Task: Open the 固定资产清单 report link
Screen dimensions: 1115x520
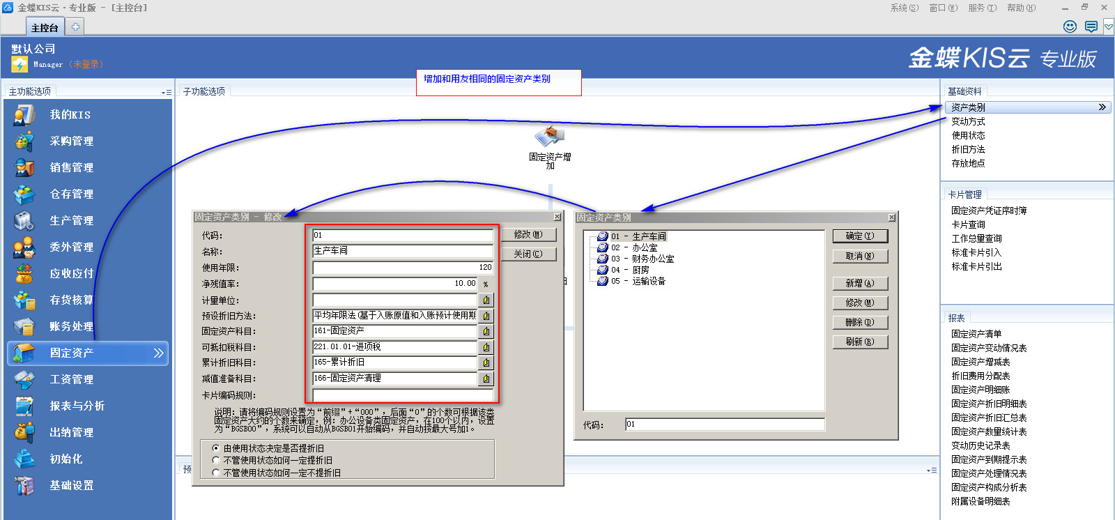Action: click(x=976, y=334)
